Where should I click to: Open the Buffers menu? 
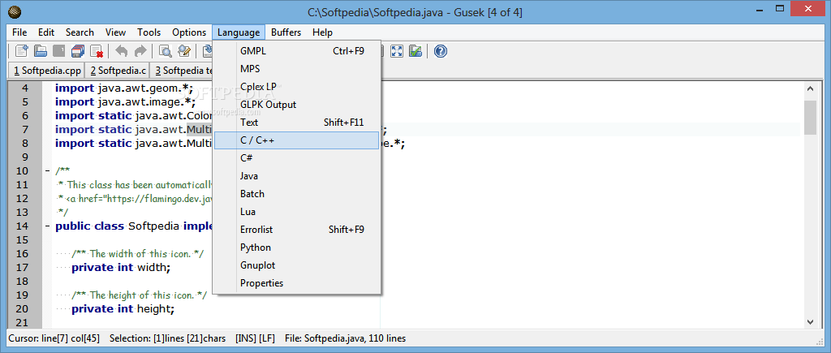point(286,32)
